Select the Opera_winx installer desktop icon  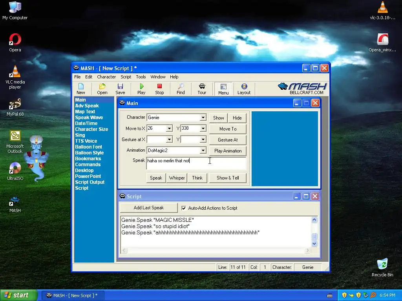pos(382,43)
